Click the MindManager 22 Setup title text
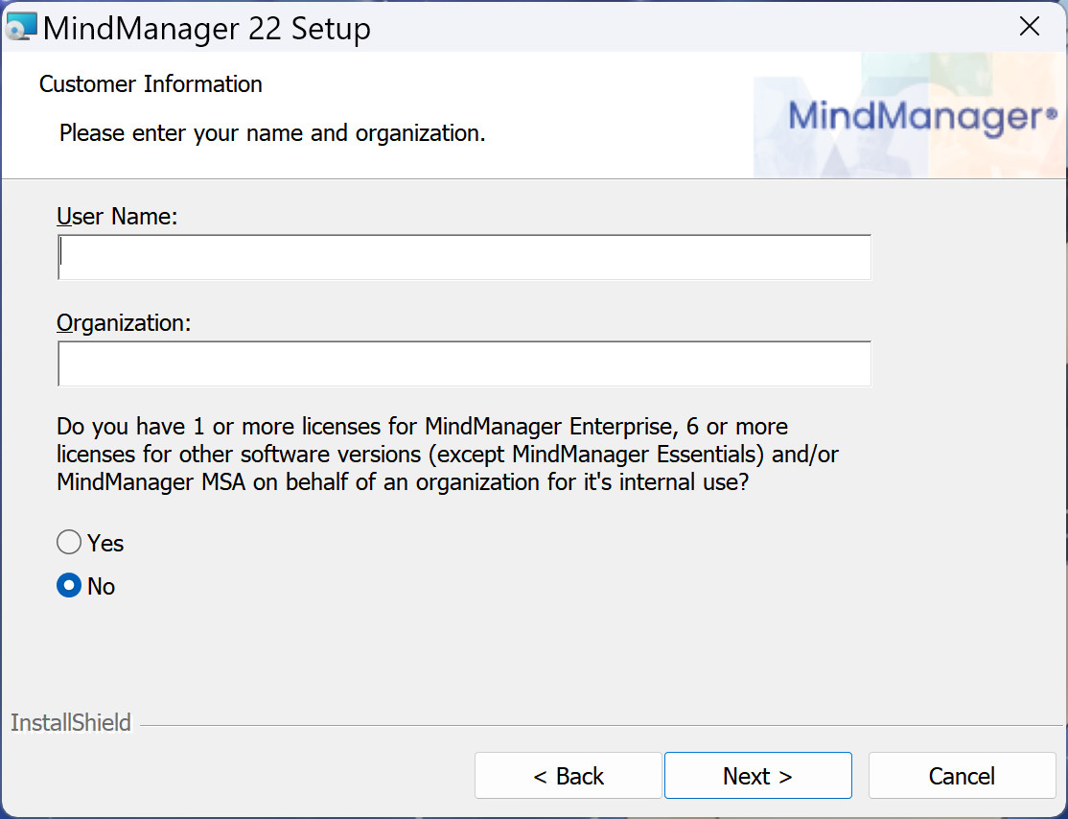Image resolution: width=1068 pixels, height=819 pixels. pyautogui.click(x=207, y=29)
